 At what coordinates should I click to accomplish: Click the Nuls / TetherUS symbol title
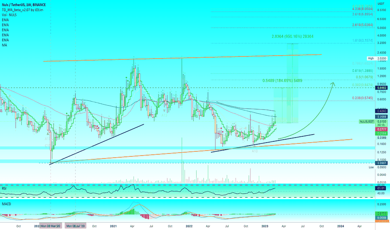click(x=23, y=5)
